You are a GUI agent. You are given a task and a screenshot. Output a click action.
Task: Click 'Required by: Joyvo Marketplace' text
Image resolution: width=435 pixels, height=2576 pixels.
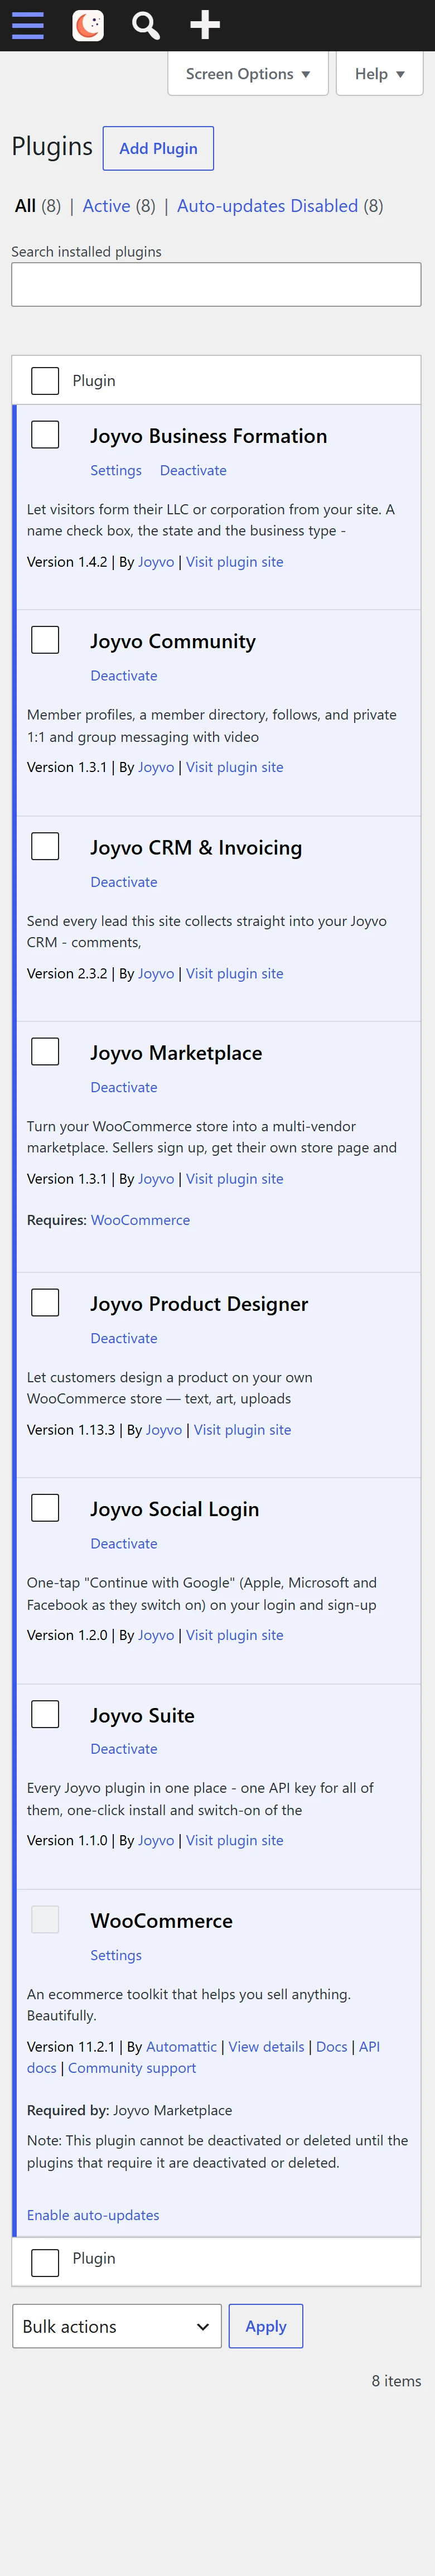(x=129, y=2110)
